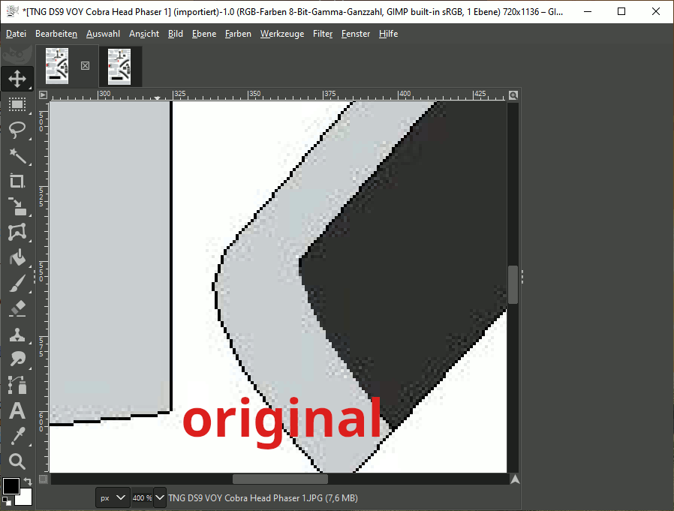Viewport: 674px width, 511px height.
Task: Select the Bucket Fill tool
Action: pos(17,257)
